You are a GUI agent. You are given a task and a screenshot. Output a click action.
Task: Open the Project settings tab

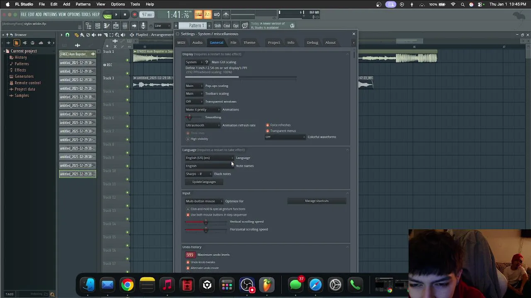(x=274, y=43)
